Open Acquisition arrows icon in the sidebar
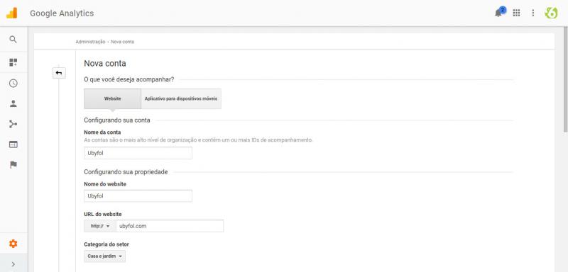The image size is (568, 272). pos(13,124)
